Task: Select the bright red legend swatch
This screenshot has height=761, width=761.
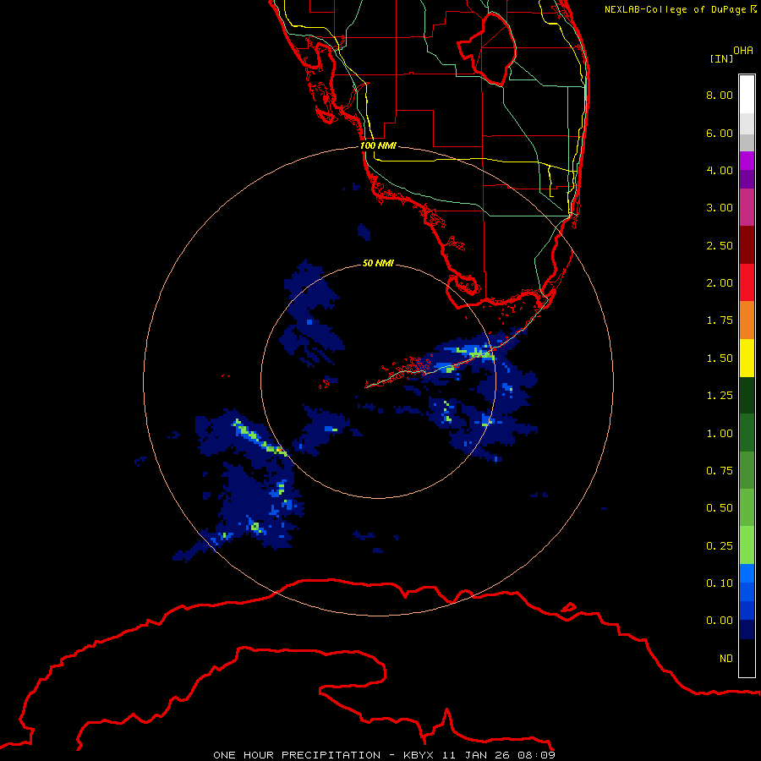Action: [747, 282]
